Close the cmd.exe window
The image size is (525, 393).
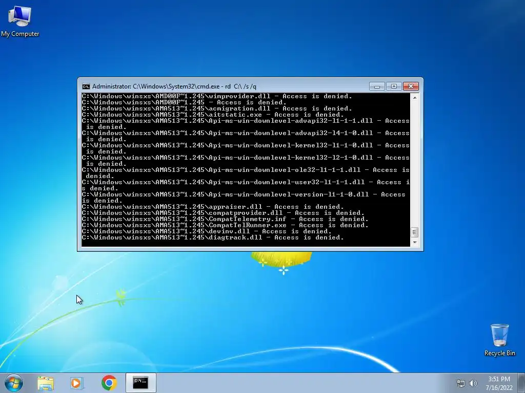pos(411,86)
